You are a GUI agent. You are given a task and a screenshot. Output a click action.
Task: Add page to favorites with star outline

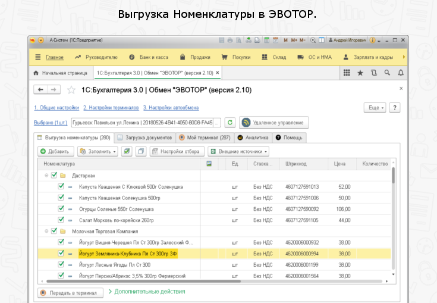point(71,90)
